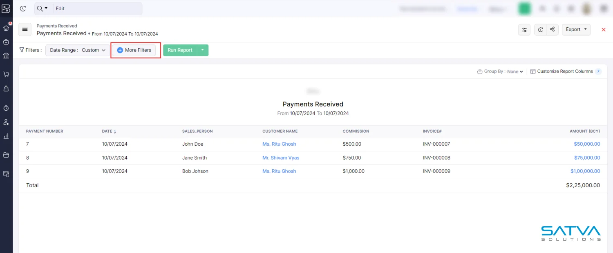Click the schedule report clock icon

pos(540,29)
